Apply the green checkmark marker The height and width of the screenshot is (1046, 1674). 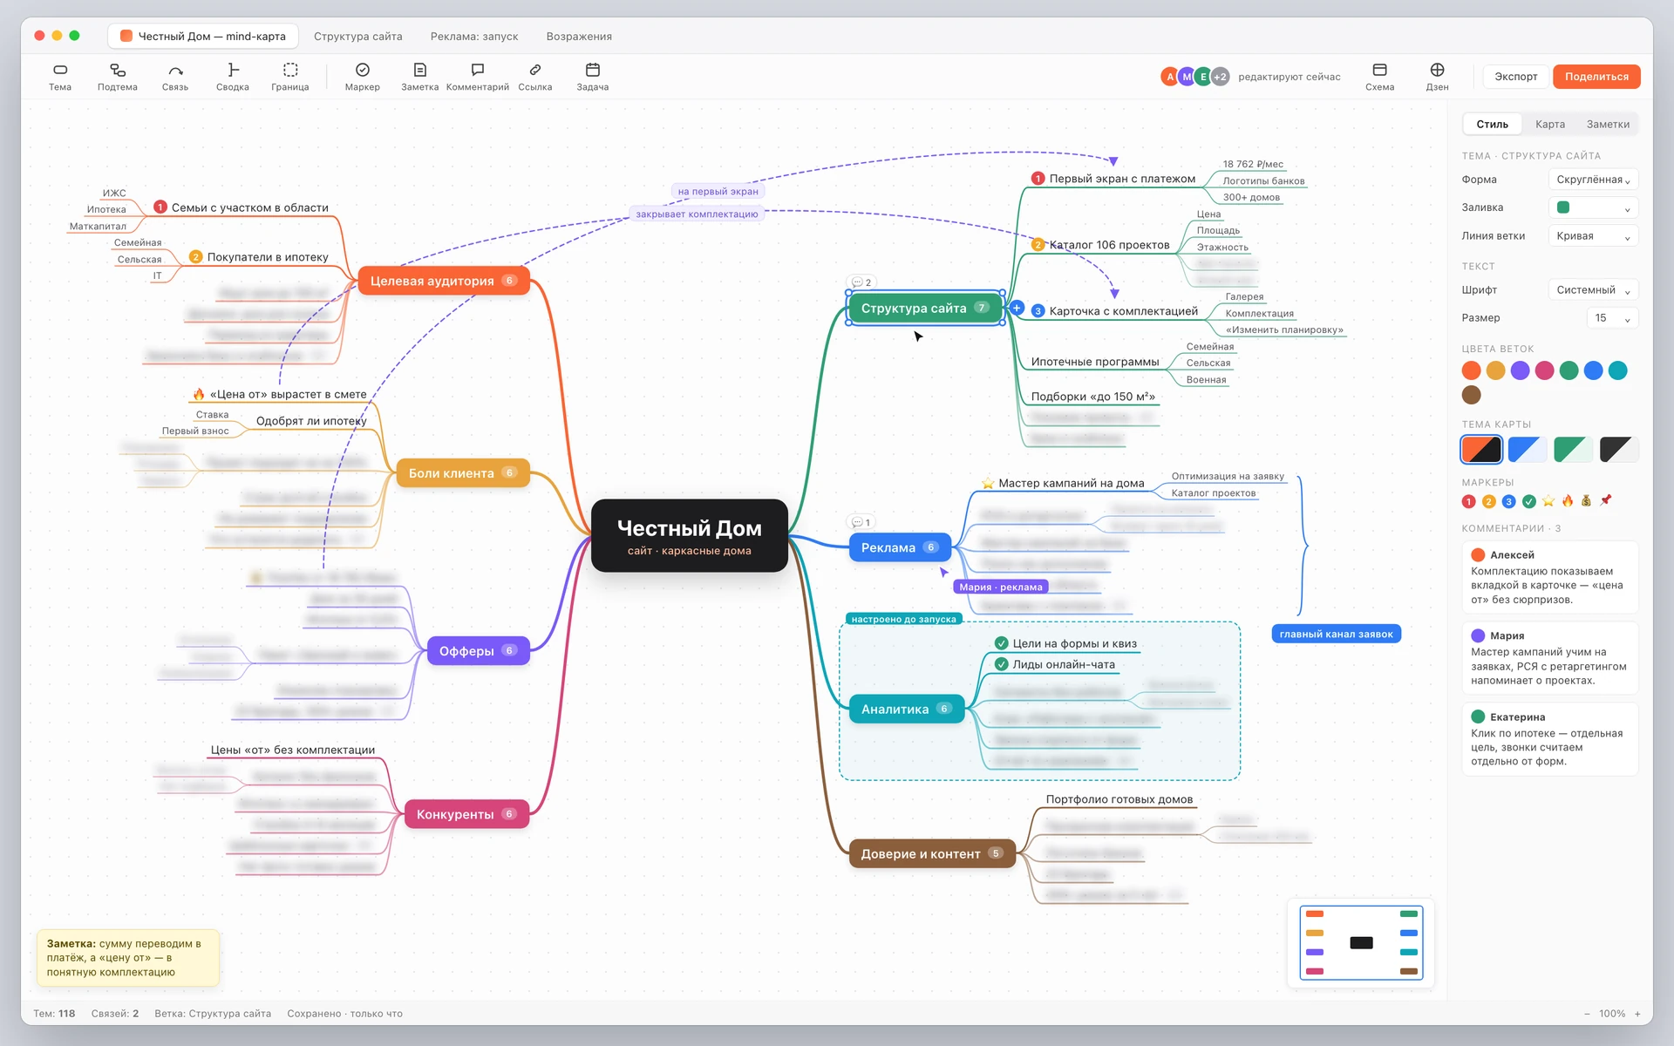click(1528, 501)
